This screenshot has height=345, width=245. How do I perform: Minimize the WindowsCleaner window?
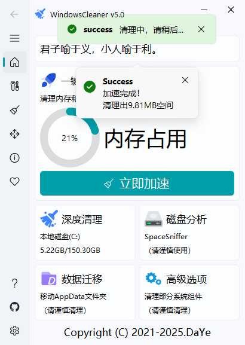click(x=204, y=10)
